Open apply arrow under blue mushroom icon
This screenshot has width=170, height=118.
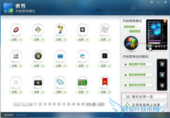pos(88,66)
